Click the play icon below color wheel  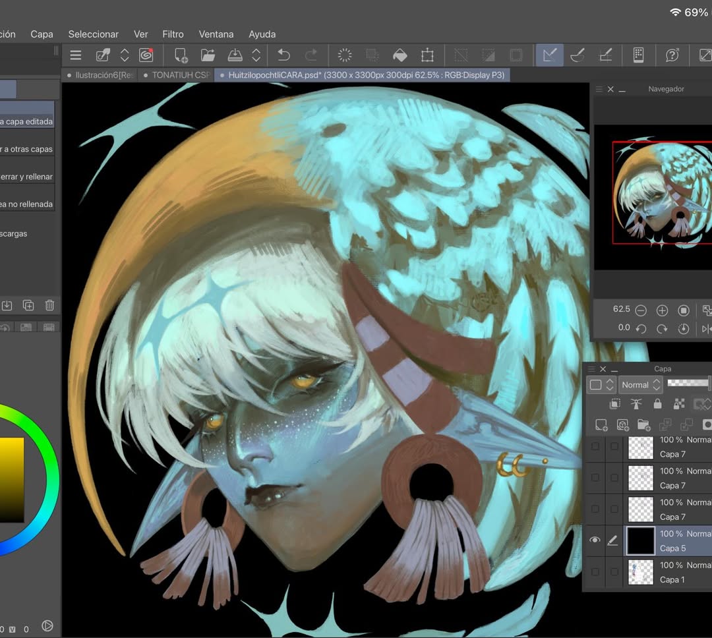[47, 625]
